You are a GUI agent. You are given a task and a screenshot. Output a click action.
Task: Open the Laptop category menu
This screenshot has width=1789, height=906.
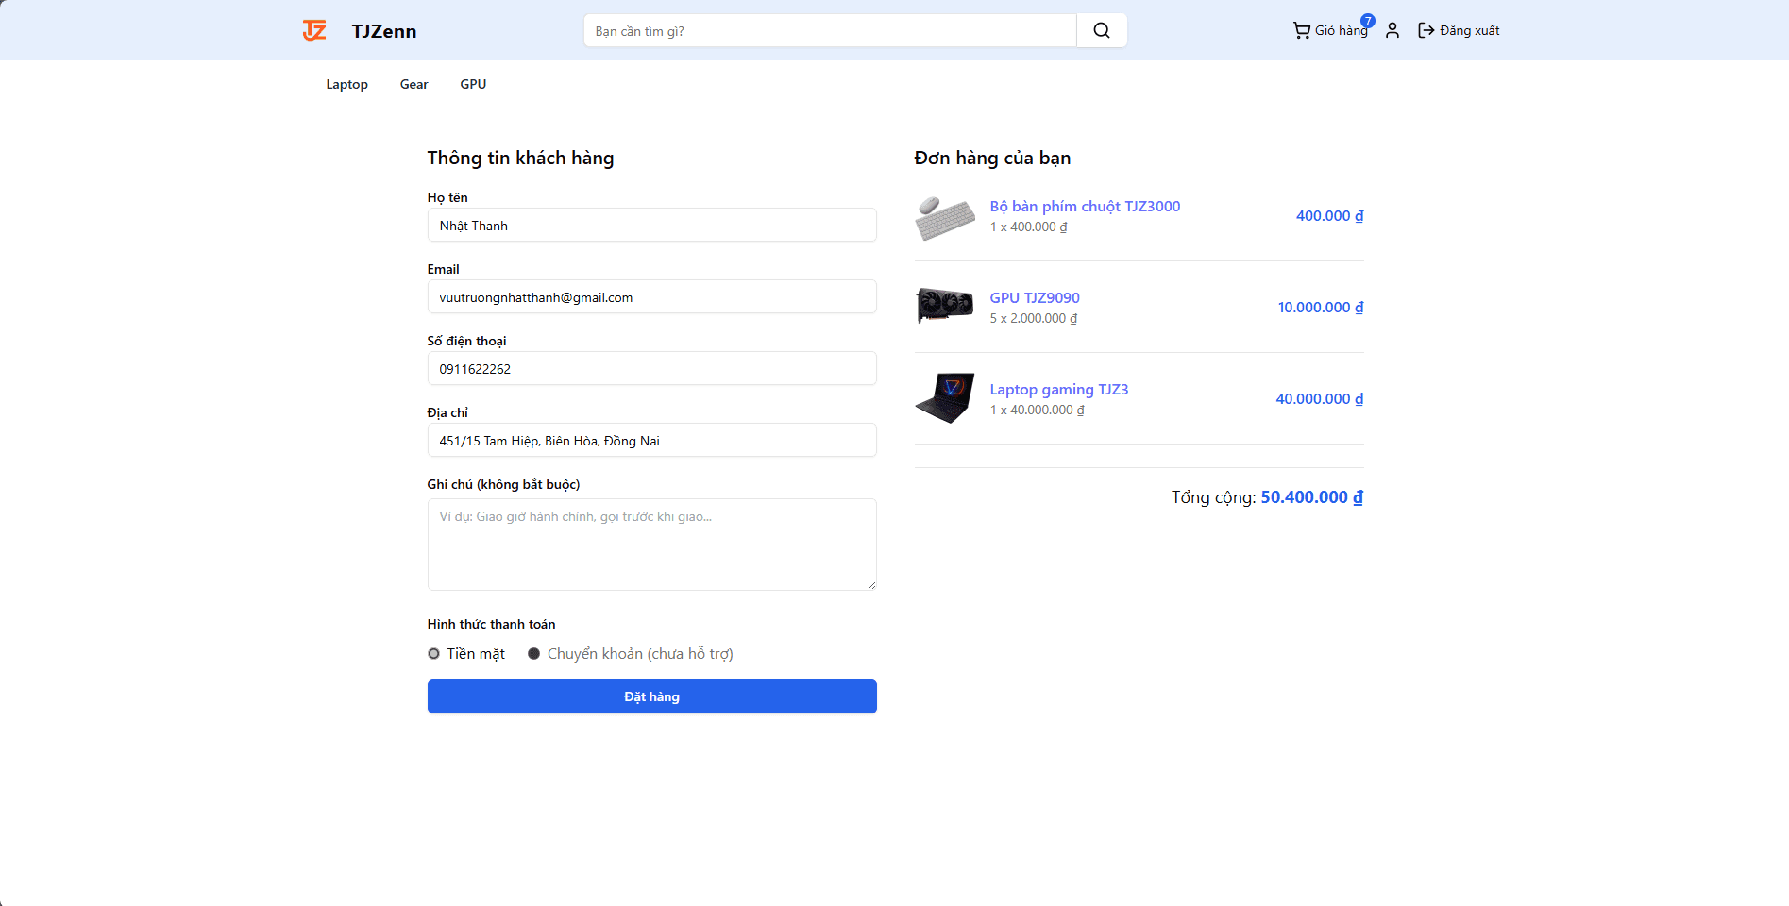(346, 85)
